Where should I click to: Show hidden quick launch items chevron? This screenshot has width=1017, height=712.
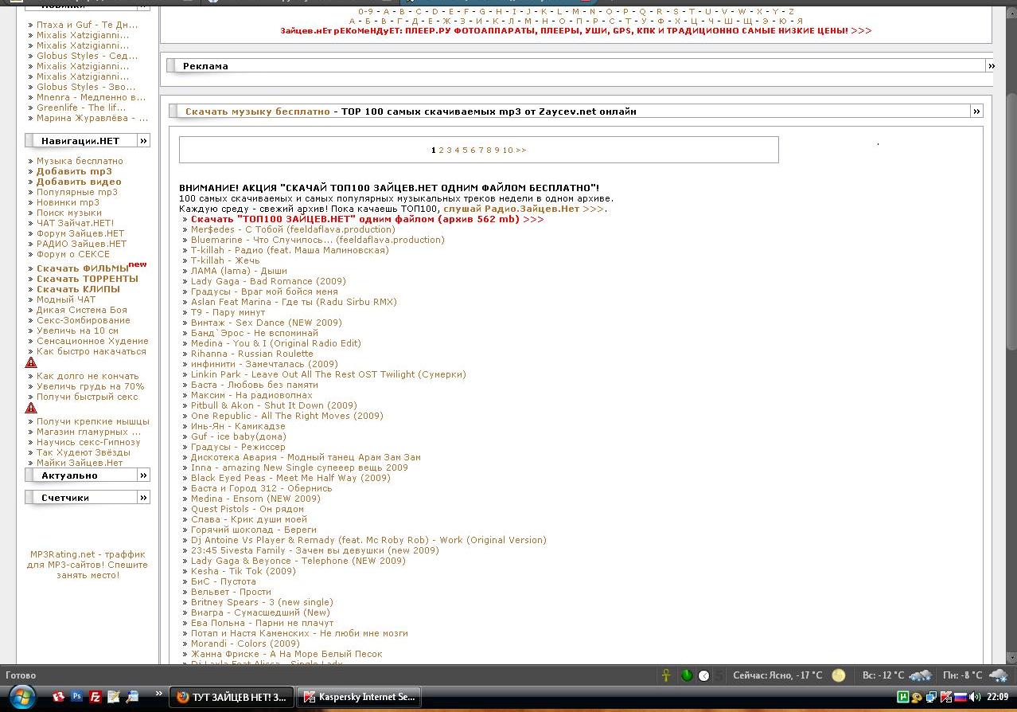(160, 694)
